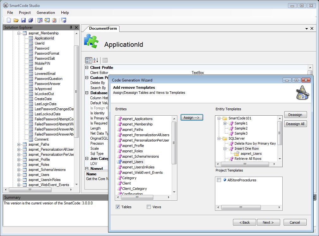Click the SmartCode Studio title bar app icon

(6, 5)
